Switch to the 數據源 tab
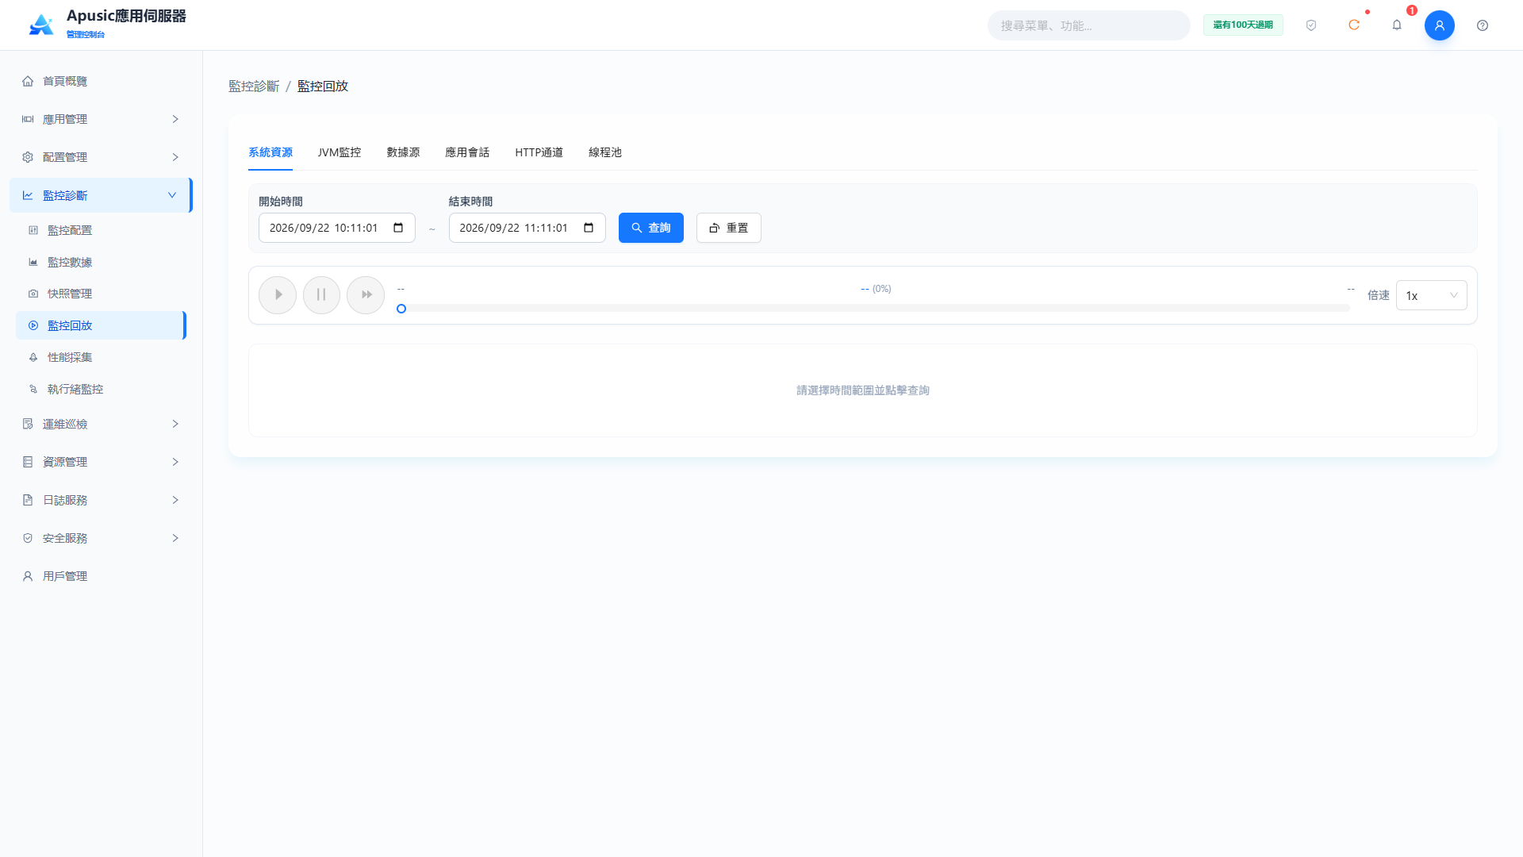 (403, 152)
